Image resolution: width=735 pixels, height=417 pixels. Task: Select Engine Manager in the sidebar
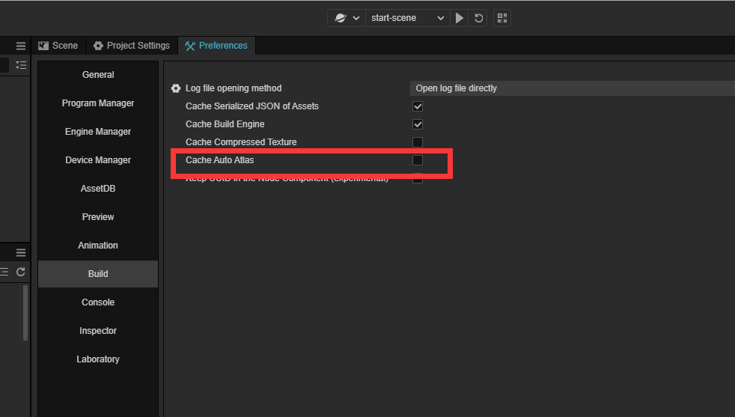tap(98, 132)
